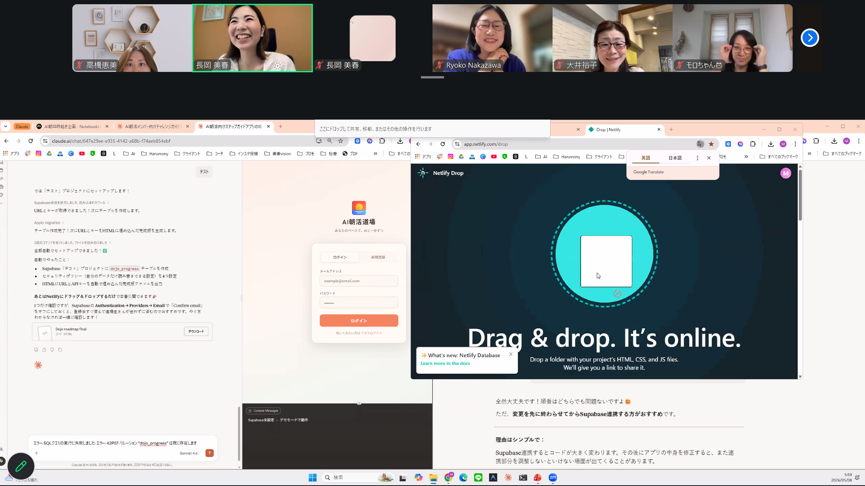Click the green pen annotation button

[x=21, y=466]
